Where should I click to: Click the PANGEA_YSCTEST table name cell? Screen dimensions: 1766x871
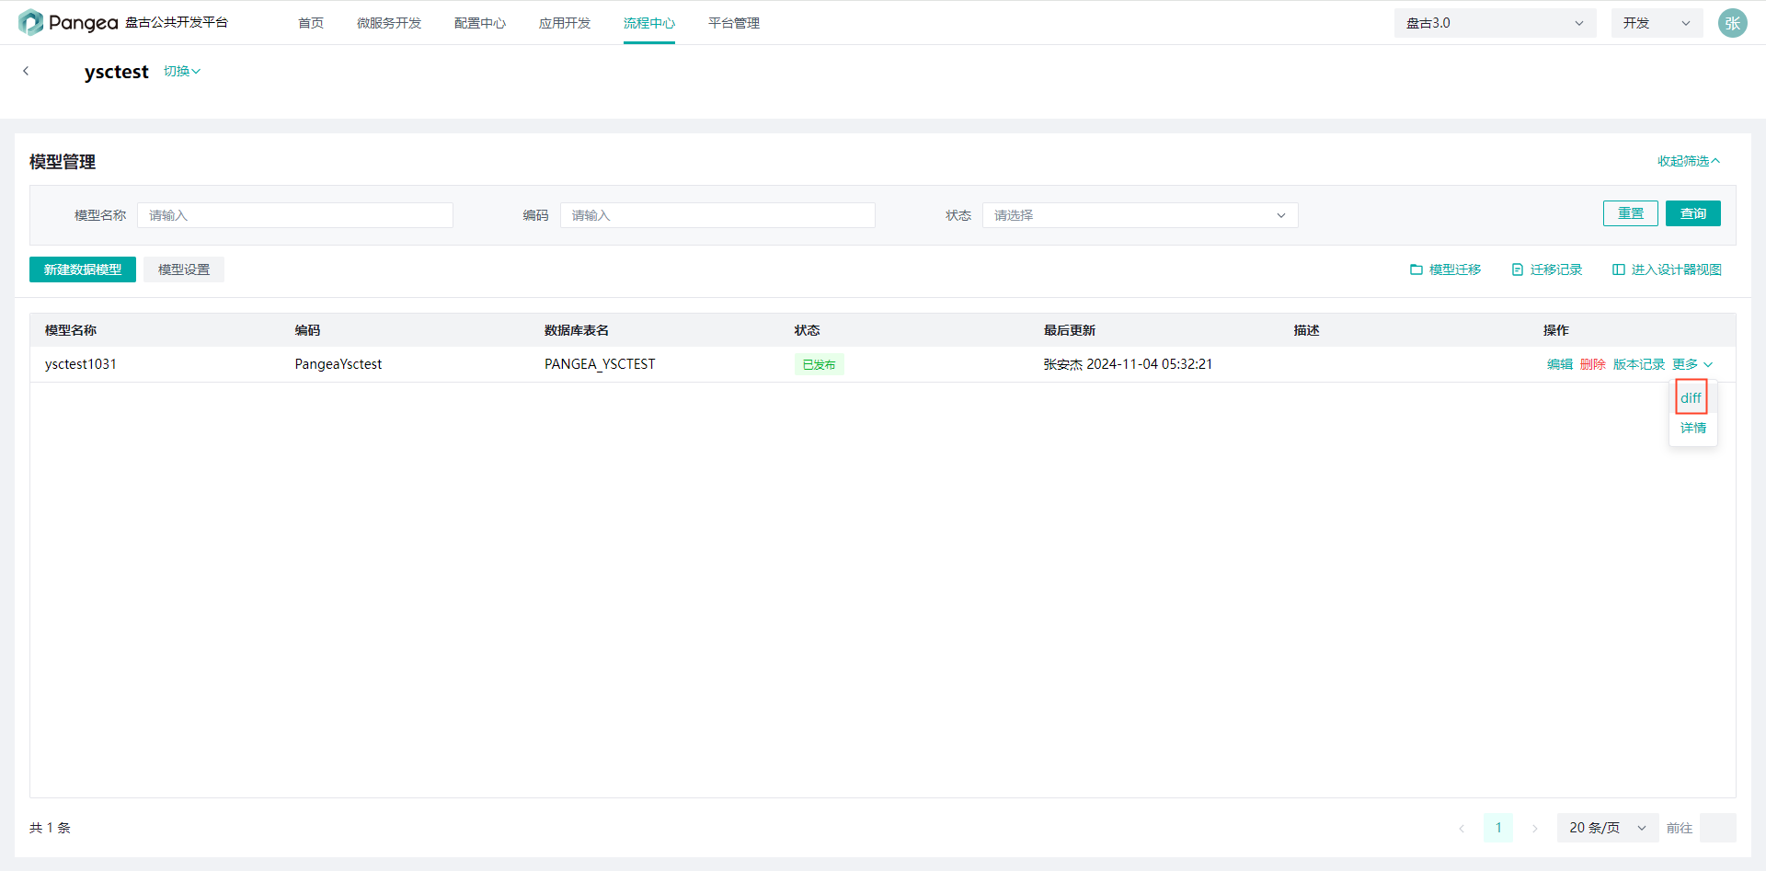click(600, 364)
